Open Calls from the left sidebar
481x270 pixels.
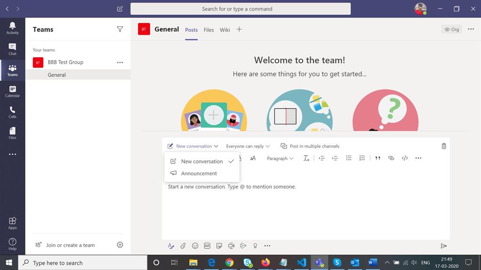pyautogui.click(x=12, y=112)
